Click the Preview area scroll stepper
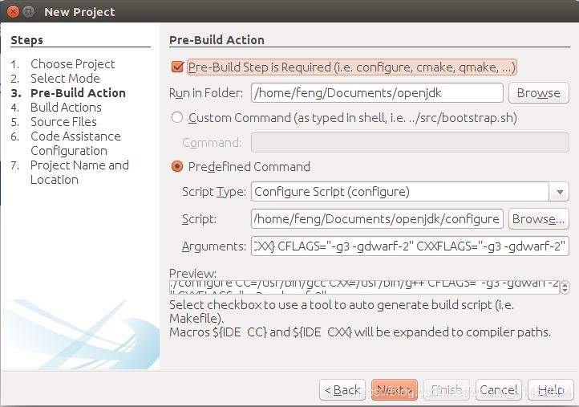The height and width of the screenshot is (407, 579). (565, 287)
